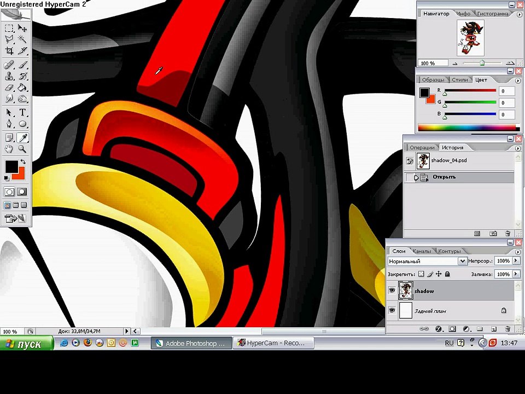Select the Type tool
The height and width of the screenshot is (394, 525).
pos(22,112)
